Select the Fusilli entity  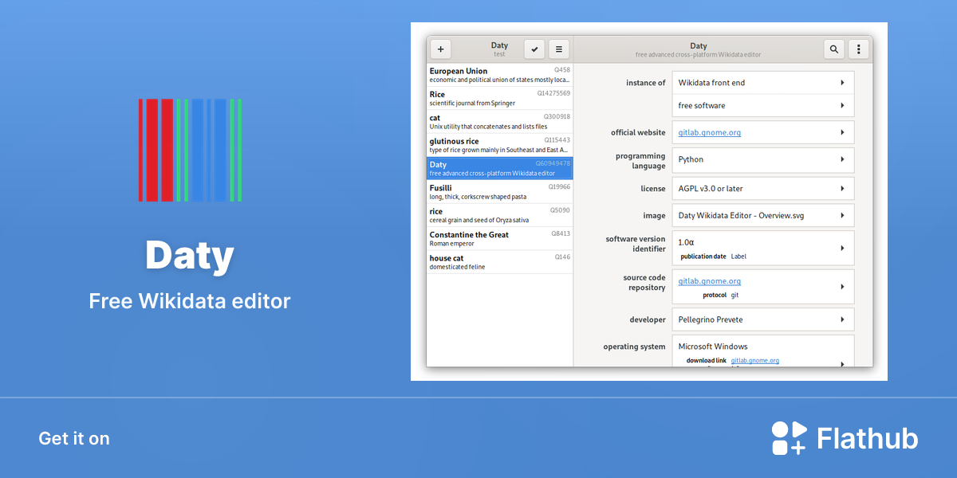pos(500,192)
